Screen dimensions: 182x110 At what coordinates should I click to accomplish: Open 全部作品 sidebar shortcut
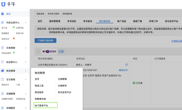[20, 28]
